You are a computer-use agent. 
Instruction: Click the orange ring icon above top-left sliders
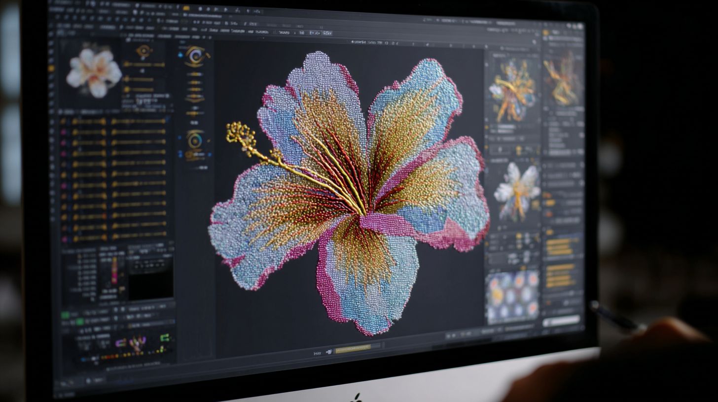[x=144, y=51]
